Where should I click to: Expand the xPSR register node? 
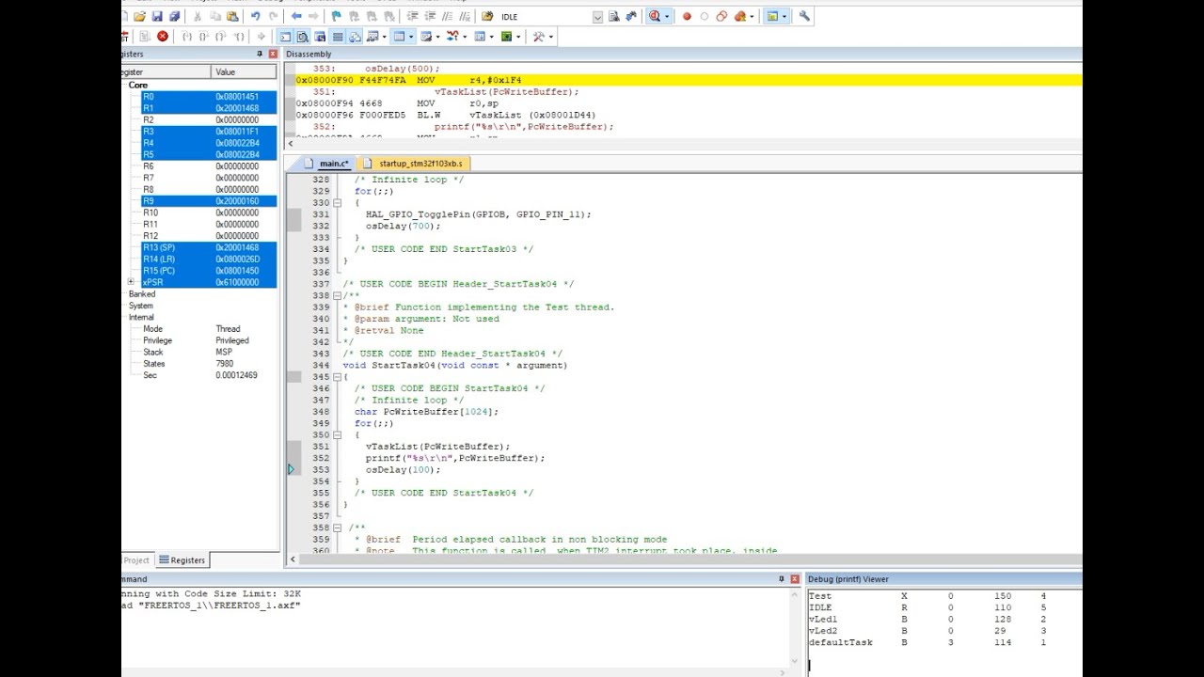pos(131,282)
